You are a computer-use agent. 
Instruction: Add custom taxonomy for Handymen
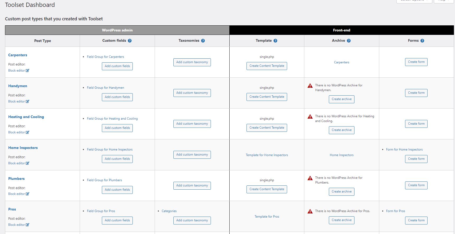(x=192, y=93)
